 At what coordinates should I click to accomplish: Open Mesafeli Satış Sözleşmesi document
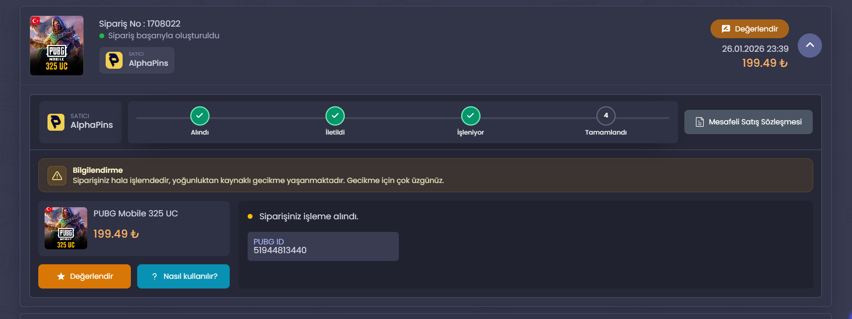click(x=748, y=122)
